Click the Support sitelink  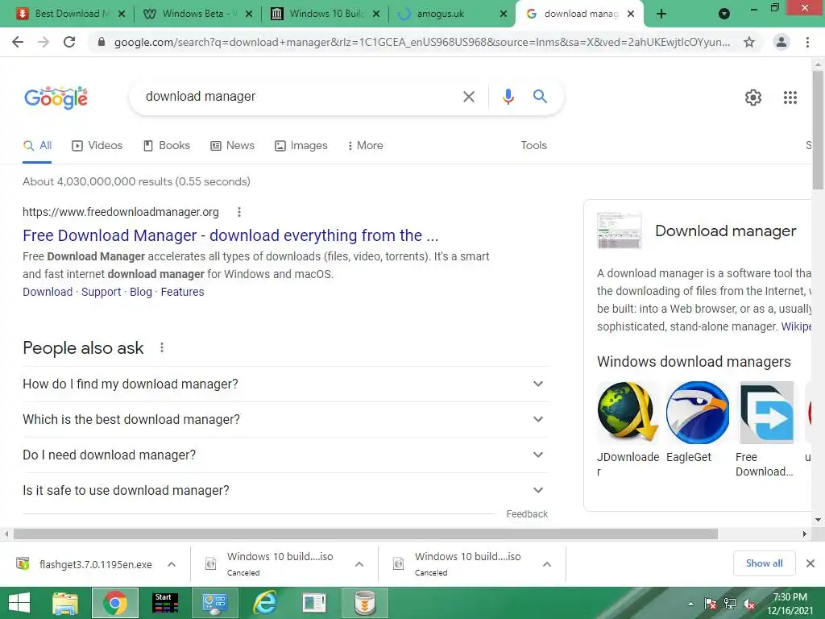click(x=101, y=292)
